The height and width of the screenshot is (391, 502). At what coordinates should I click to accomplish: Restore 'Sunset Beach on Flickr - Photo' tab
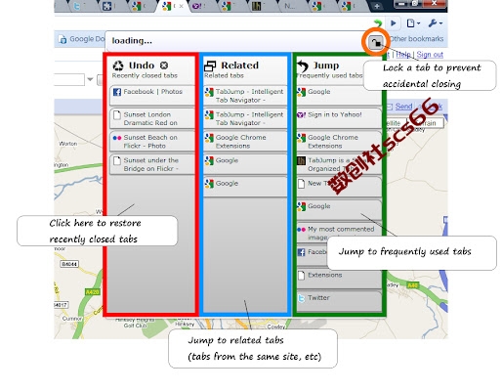coord(152,141)
